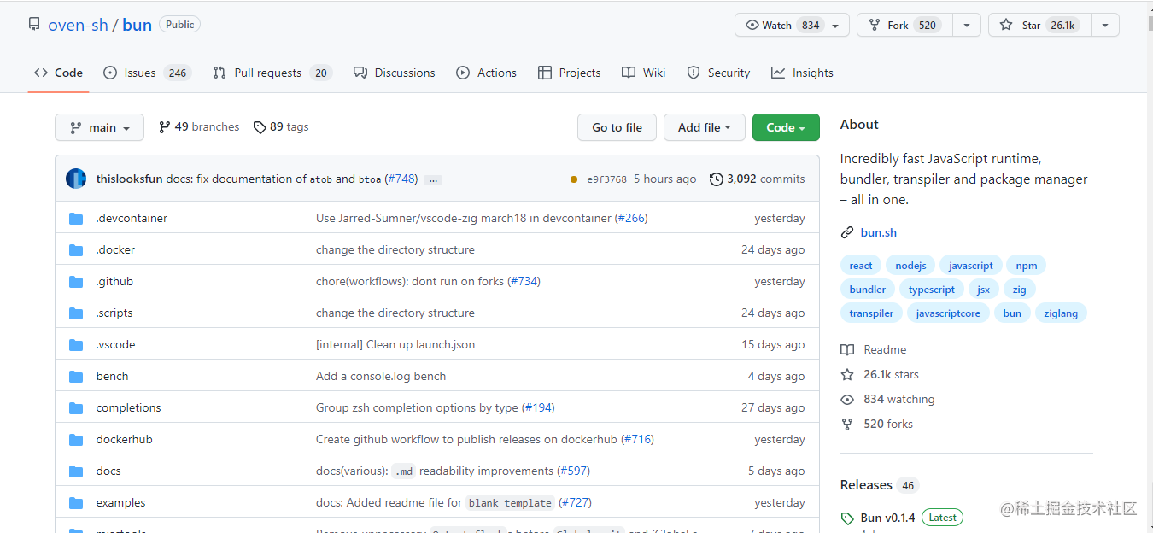Click the .vscode folder icon
1153x533 pixels.
click(x=76, y=345)
